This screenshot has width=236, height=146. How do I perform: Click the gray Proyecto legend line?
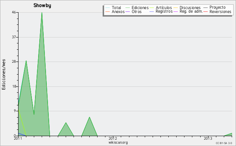tap(205, 8)
